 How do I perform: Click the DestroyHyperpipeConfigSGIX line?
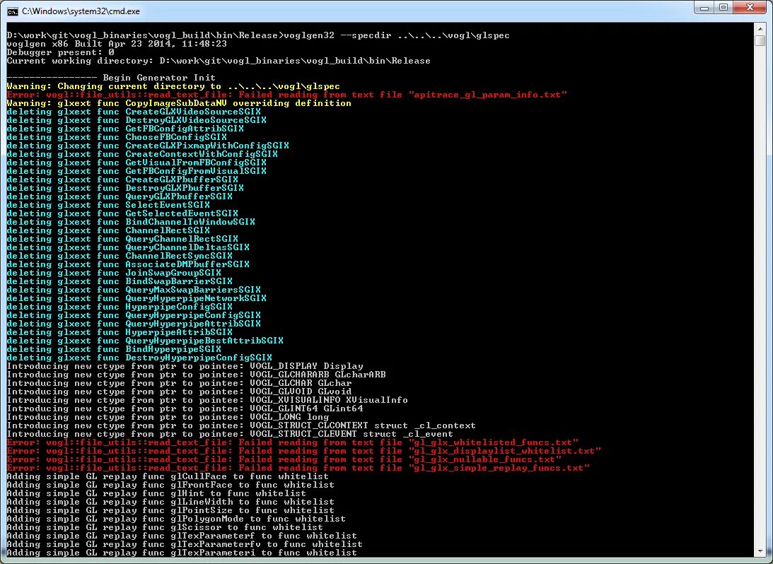pos(139,358)
